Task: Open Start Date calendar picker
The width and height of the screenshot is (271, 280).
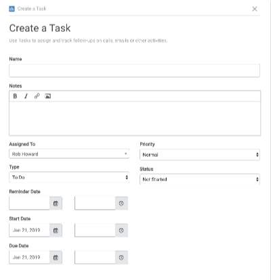Action: tap(56, 231)
